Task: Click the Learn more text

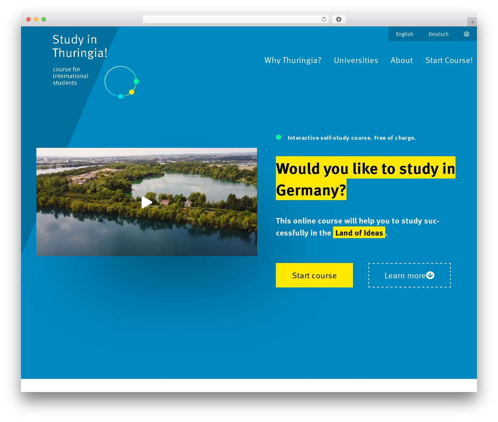Action: pos(405,276)
